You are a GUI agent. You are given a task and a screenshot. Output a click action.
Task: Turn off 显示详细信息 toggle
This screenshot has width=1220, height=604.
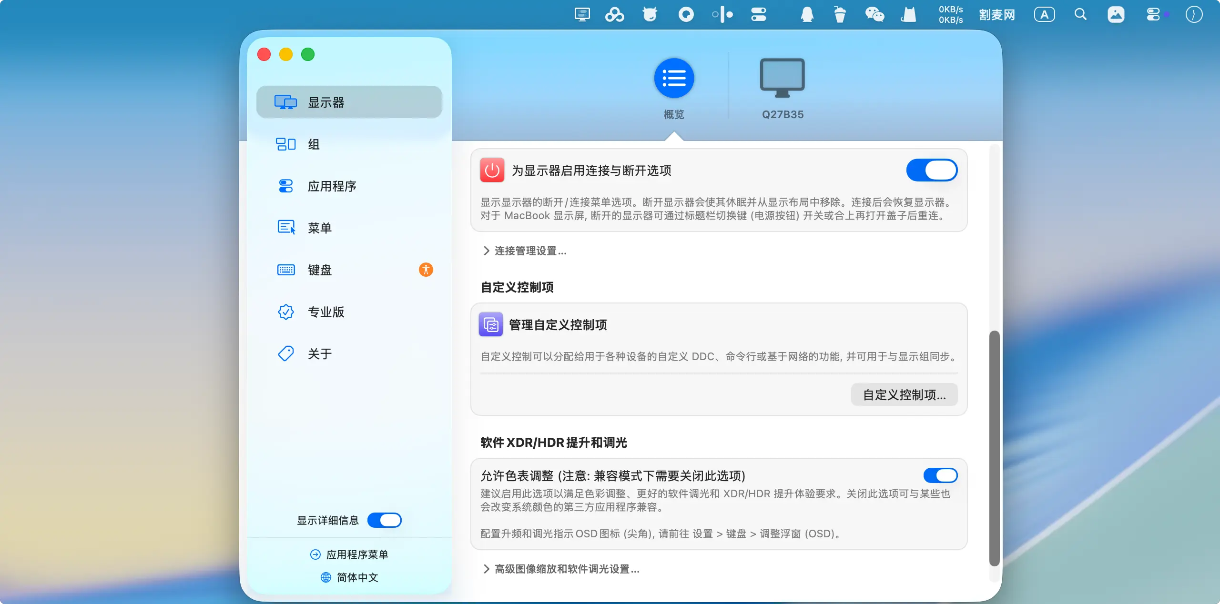point(384,520)
